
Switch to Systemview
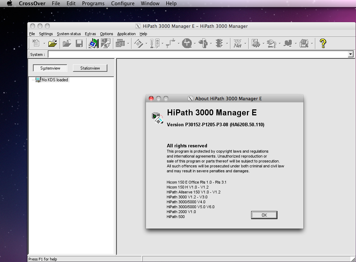pyautogui.click(x=50, y=68)
